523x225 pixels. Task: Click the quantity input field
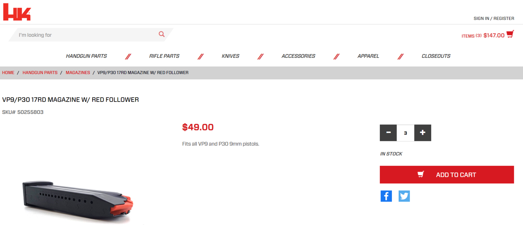tap(405, 133)
